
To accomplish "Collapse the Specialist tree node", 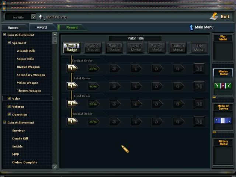I will coord(9,43).
